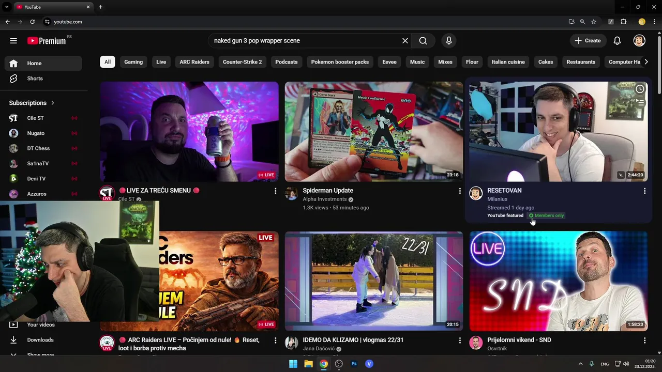Focus the browser address bar

pos(305,22)
